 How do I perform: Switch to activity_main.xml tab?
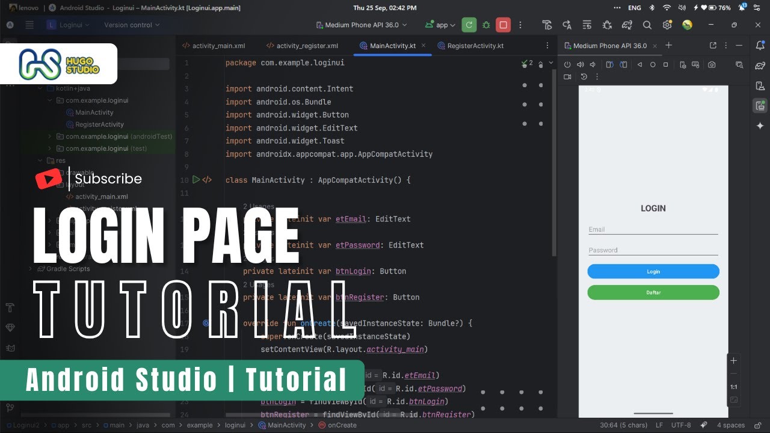click(214, 46)
